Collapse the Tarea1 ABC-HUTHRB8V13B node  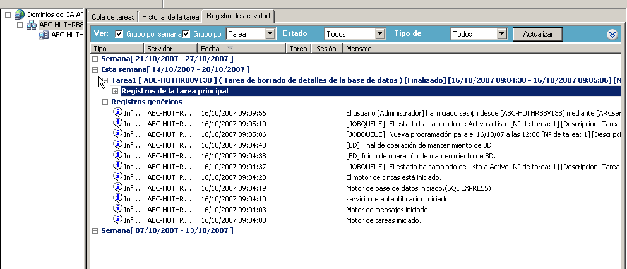[x=105, y=80]
